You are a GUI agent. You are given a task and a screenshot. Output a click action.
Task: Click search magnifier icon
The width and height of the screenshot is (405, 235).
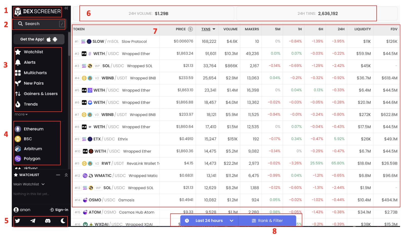20,24
